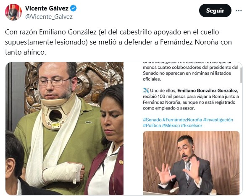Open the gesturing man in suit video thumbnail
Viewport: 247px width, 196px height.
(x=191, y=163)
